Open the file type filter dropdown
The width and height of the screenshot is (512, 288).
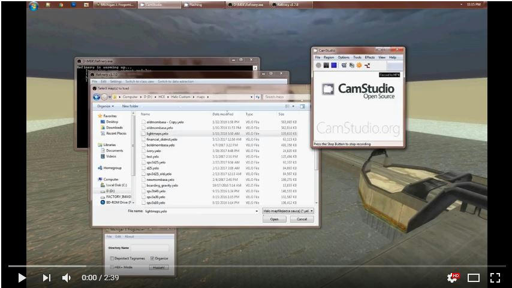point(288,211)
